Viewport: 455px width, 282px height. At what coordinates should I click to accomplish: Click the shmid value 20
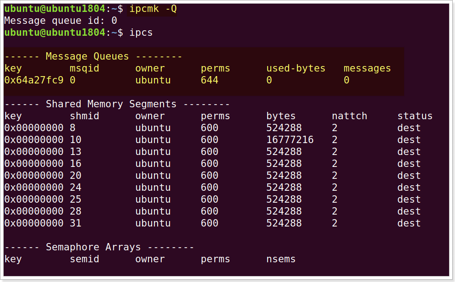click(76, 176)
